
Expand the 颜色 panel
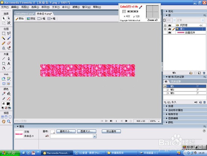point(167,122)
